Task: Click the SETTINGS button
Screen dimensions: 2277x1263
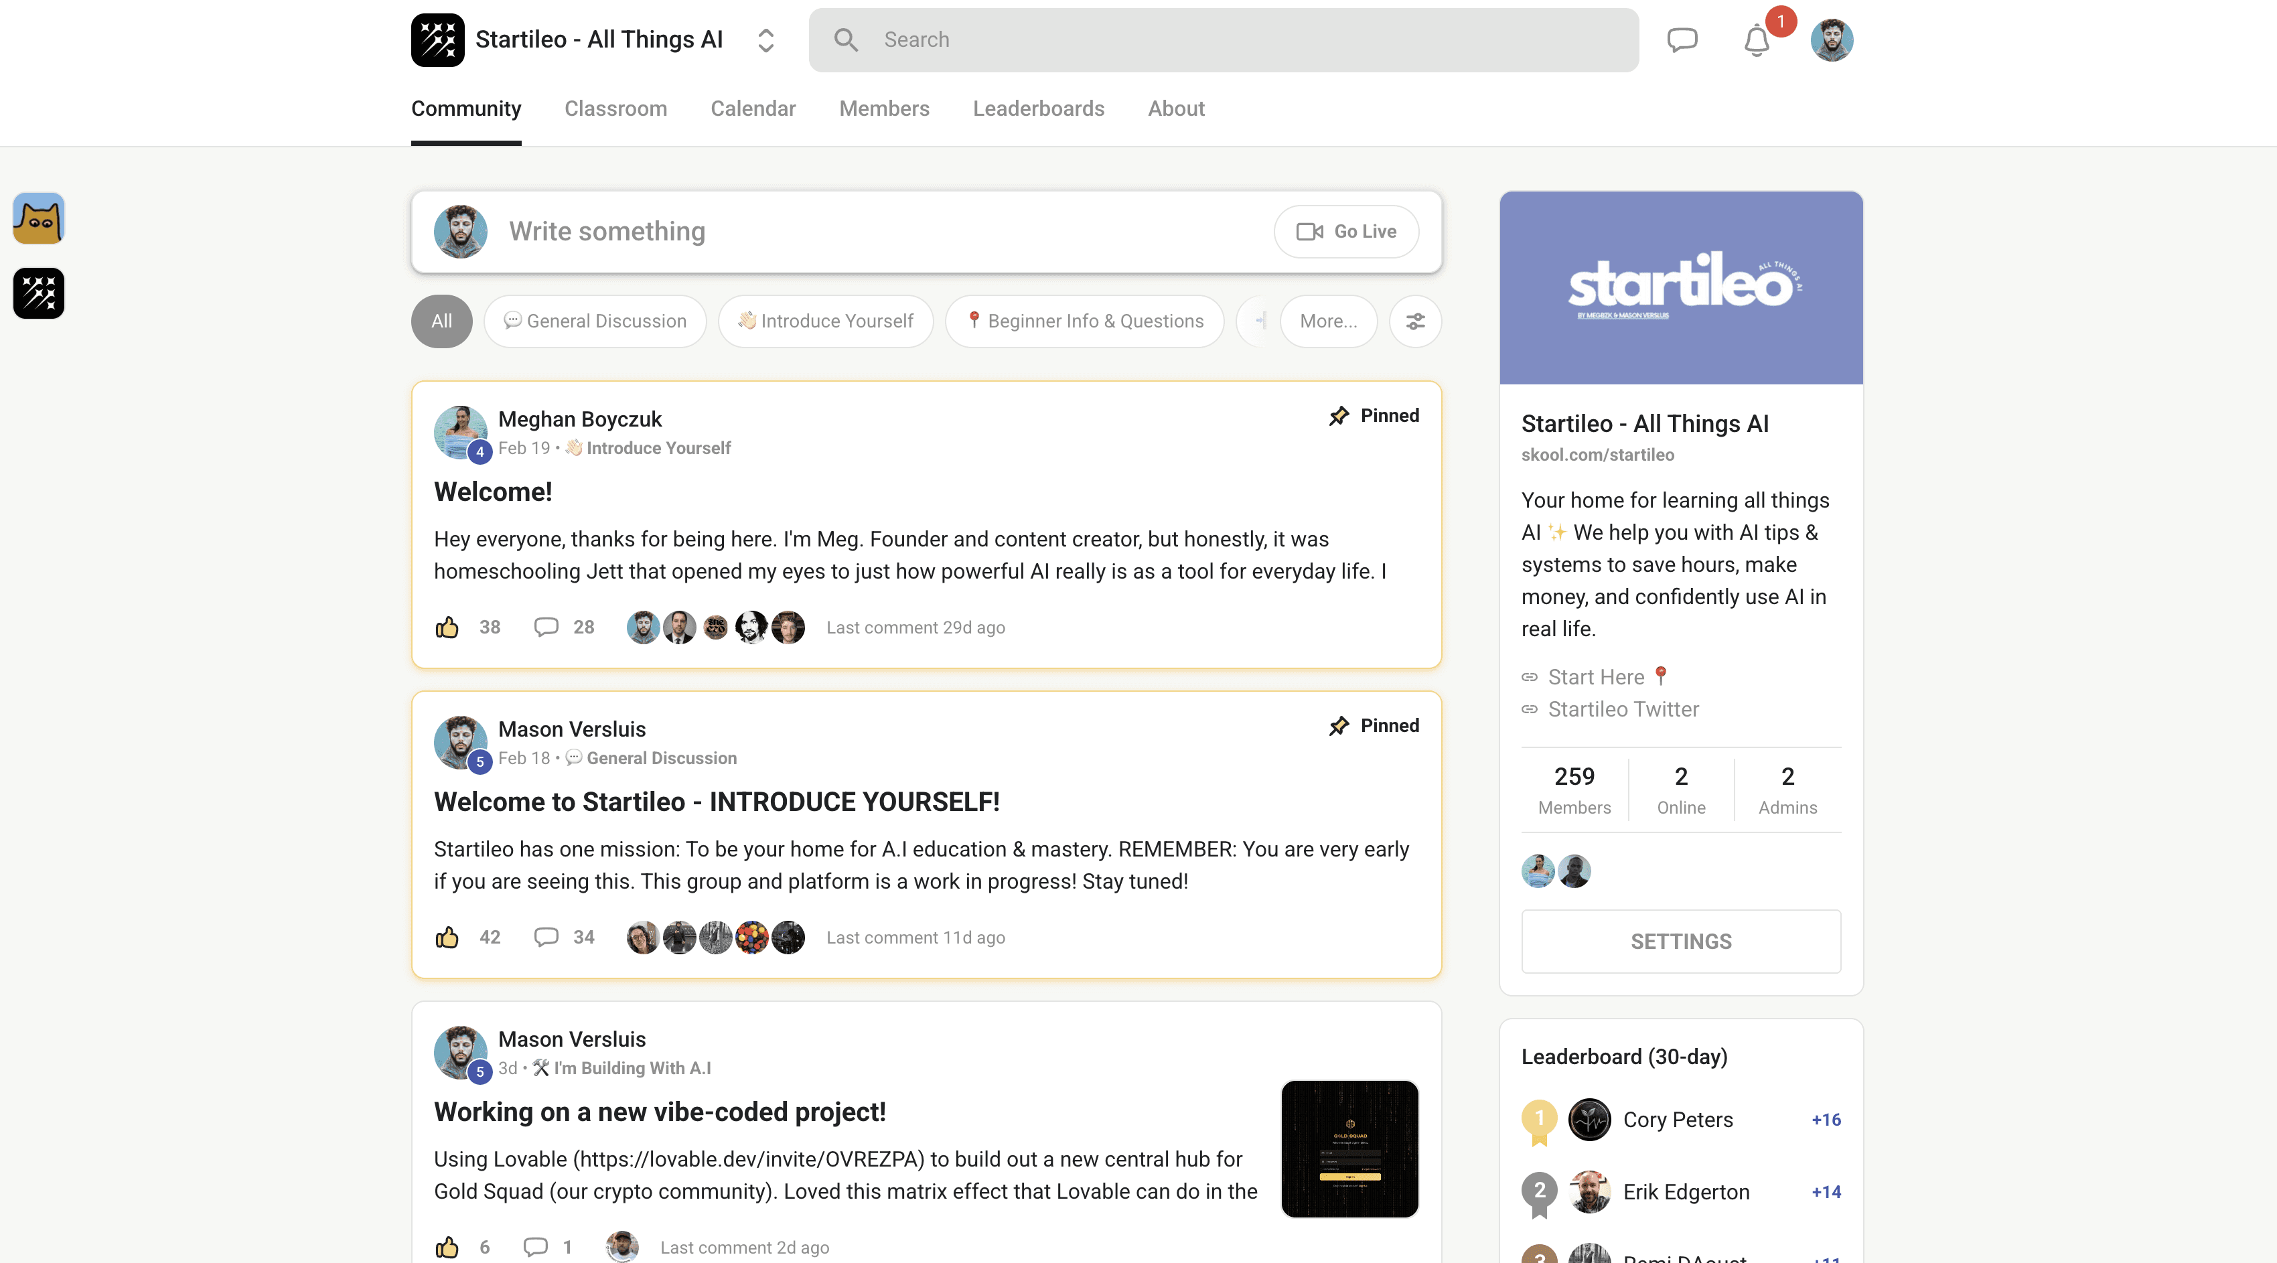Action: coord(1680,942)
